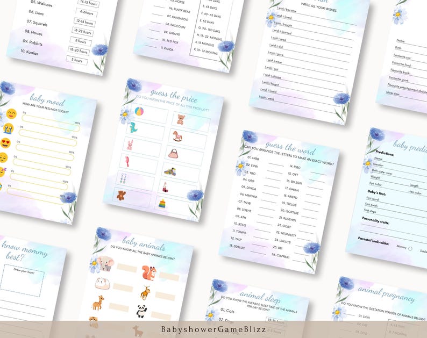The width and height of the screenshot is (427, 338).
Task: Click the loudly crying emoji on baby mood
Action: [9, 128]
